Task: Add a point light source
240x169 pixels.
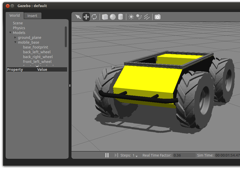Action: pos(131,17)
